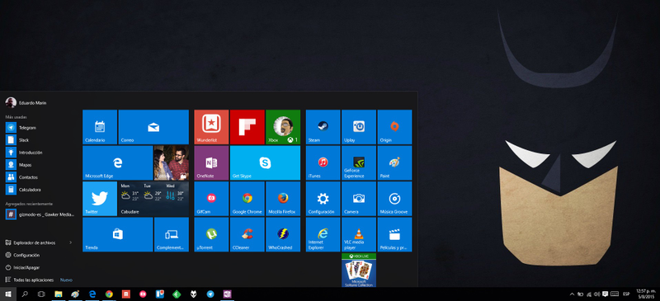The image size is (660, 301).
Task: Launch the Steam tile
Action: pos(323,127)
